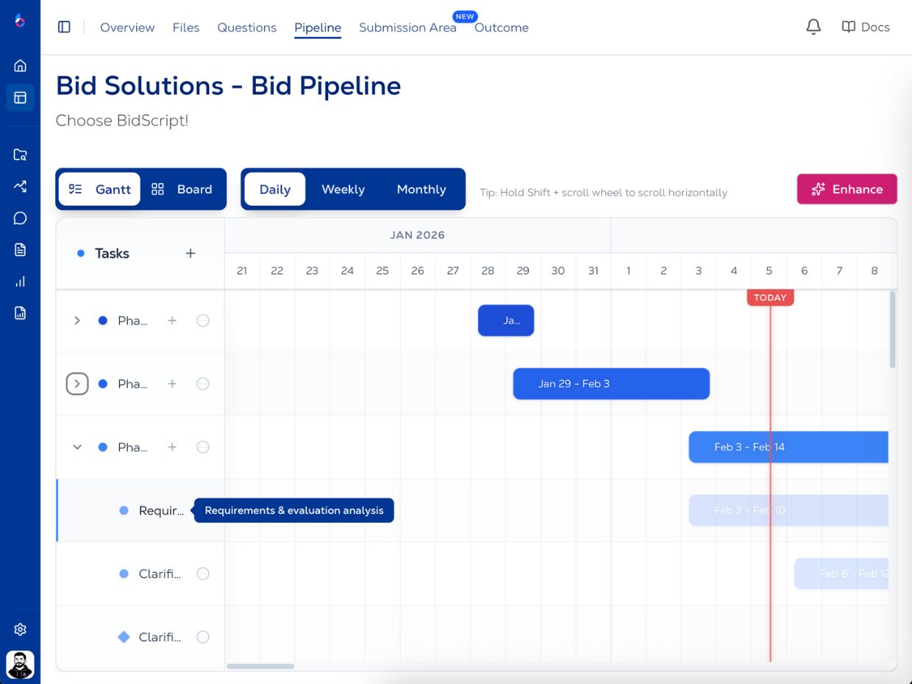This screenshot has width=912, height=684.
Task: Open the home icon in sidebar
Action: point(20,65)
